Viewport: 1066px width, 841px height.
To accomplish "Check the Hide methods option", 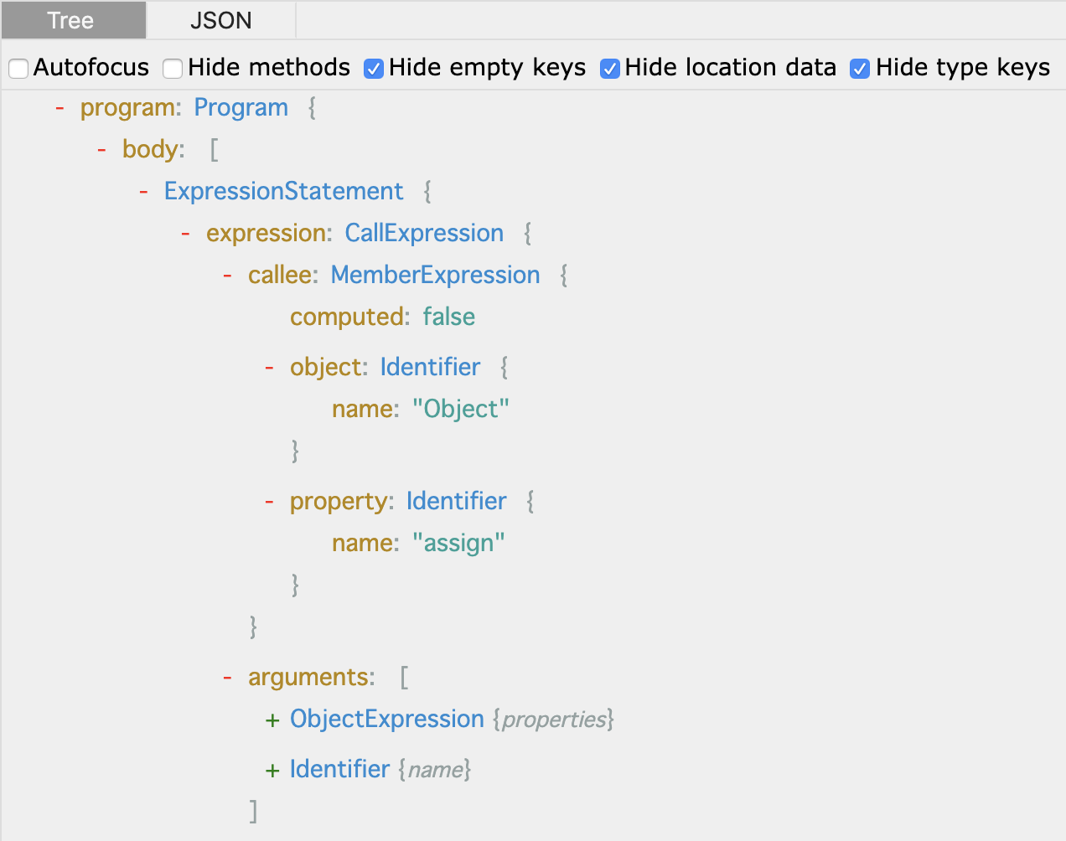I will pos(173,69).
